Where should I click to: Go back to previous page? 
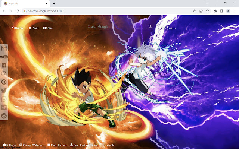4,11
